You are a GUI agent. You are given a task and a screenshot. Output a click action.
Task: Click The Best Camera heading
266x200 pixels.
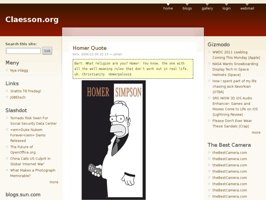[x=229, y=145]
